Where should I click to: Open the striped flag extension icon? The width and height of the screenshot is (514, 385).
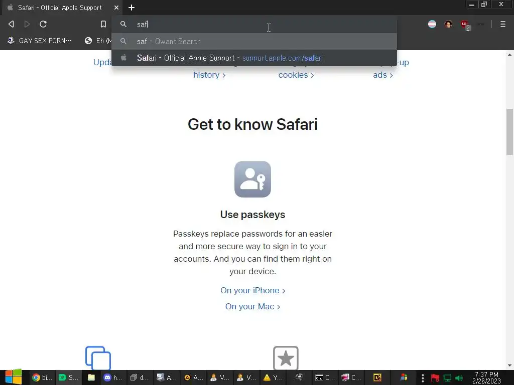coord(432,24)
